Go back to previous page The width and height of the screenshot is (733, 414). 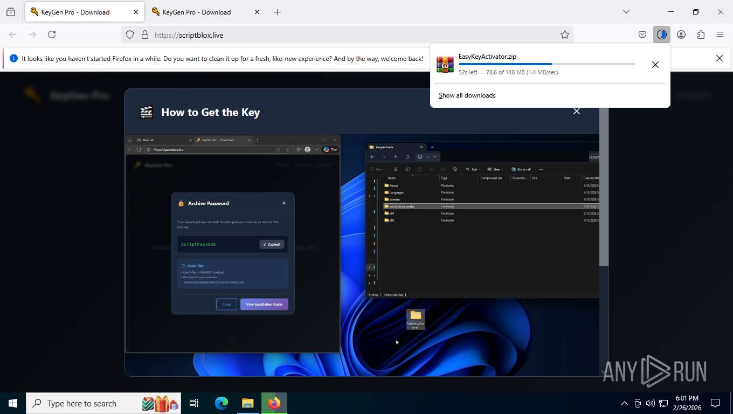point(13,34)
